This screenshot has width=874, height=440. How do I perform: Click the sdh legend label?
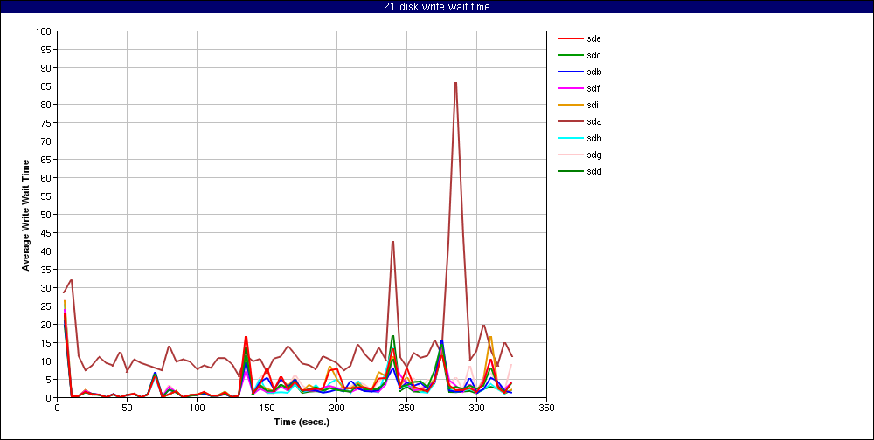click(593, 138)
